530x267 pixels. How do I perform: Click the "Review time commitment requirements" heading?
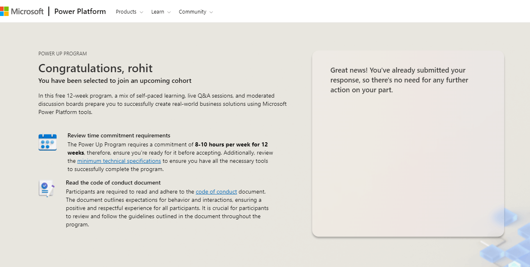(119, 135)
